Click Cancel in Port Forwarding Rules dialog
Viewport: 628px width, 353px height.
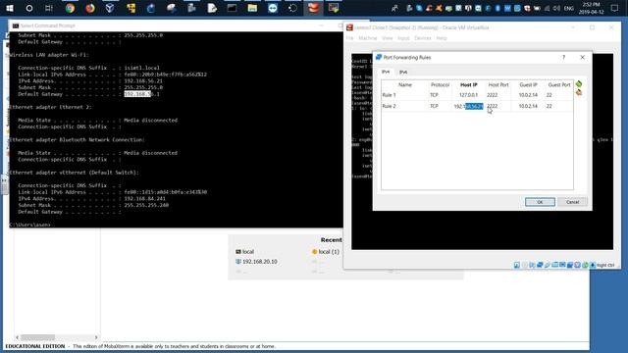572,202
